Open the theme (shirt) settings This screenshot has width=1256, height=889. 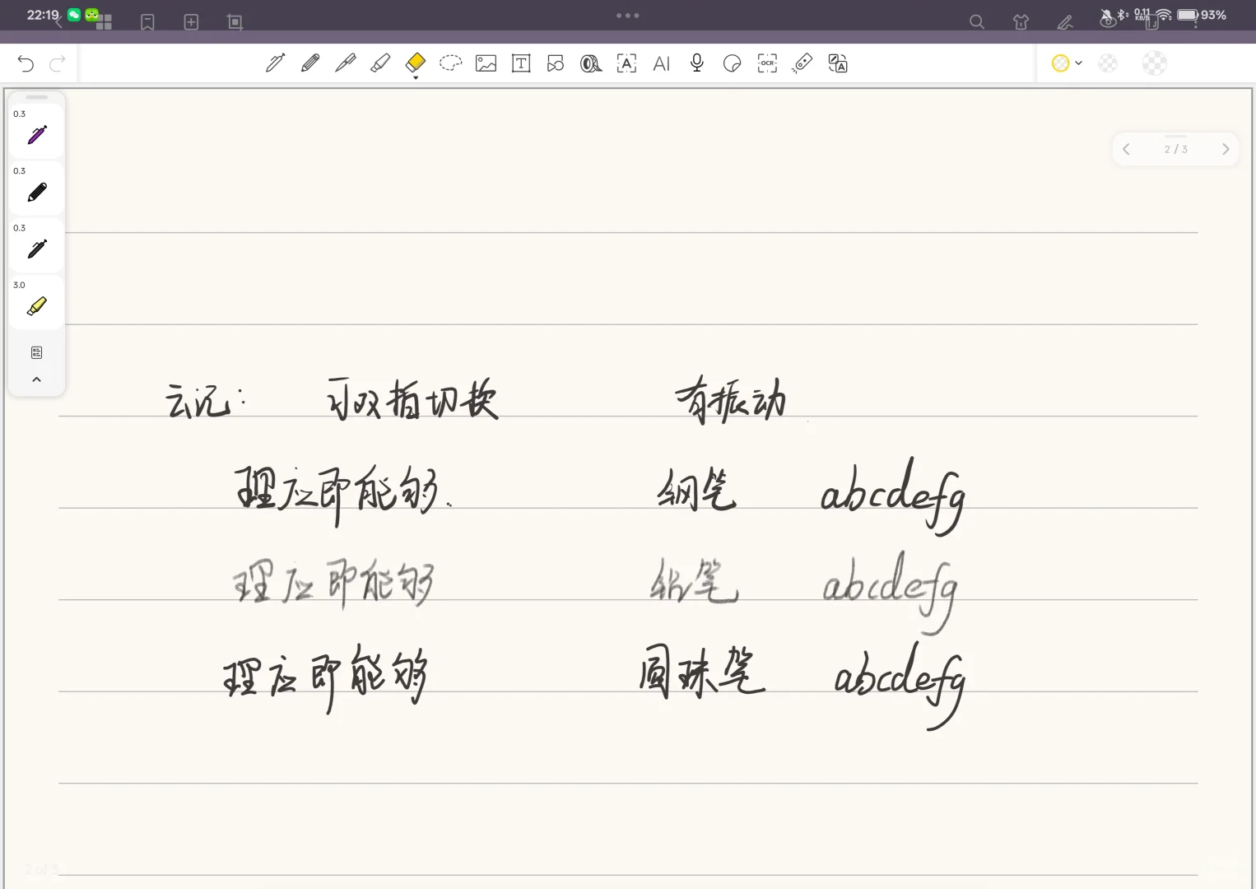coord(1021,22)
